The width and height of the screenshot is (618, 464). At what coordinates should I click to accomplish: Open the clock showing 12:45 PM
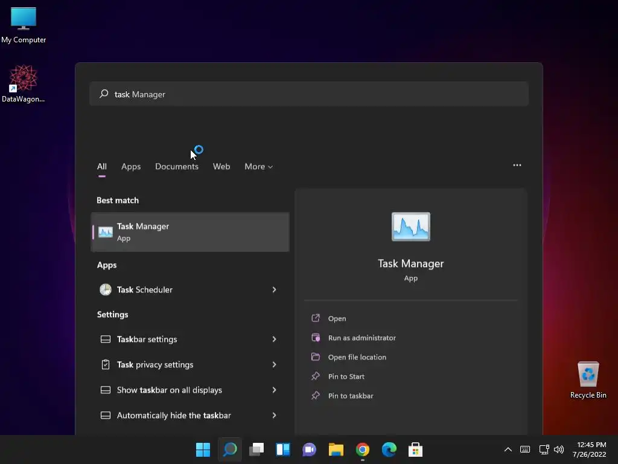pyautogui.click(x=590, y=449)
